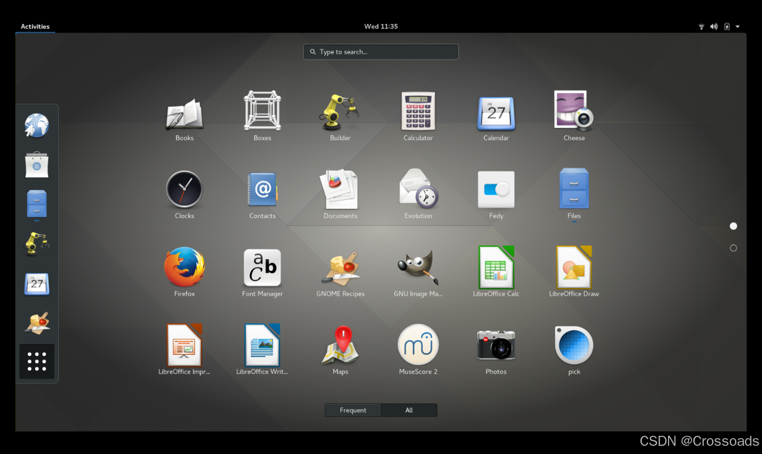Click the battery status icon
Viewport: 762px width, 454px height.
(x=727, y=26)
